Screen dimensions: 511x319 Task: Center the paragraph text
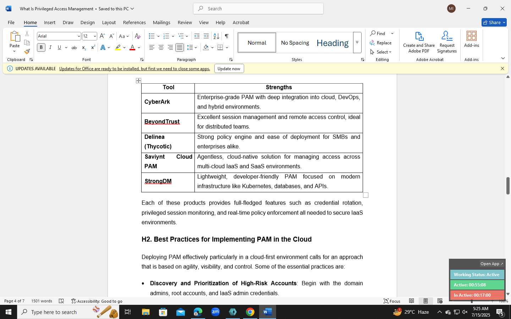(161, 47)
